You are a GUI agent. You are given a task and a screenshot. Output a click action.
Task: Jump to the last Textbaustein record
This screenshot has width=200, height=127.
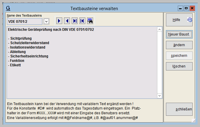pyautogui.click(x=75, y=21)
